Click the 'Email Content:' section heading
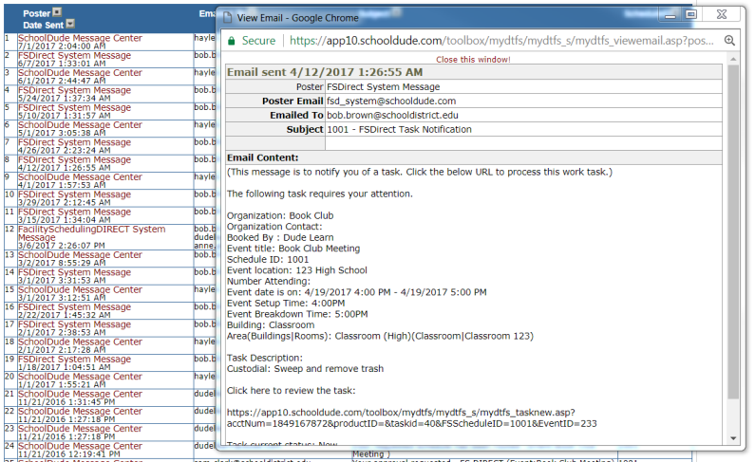Image resolution: width=755 pixels, height=462 pixels. point(263,157)
